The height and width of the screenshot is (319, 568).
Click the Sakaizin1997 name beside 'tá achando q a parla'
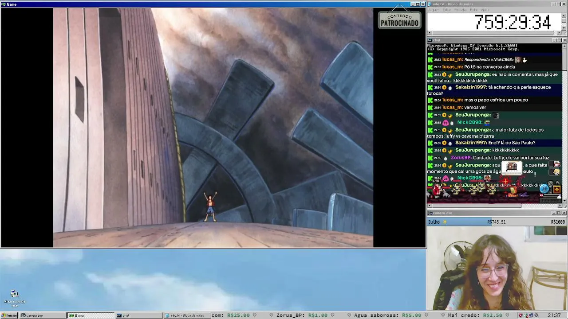pos(471,87)
